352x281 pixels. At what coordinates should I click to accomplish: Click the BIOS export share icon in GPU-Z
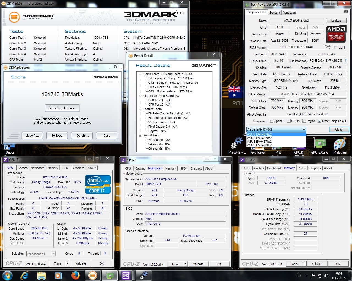pyautogui.click(x=328, y=47)
